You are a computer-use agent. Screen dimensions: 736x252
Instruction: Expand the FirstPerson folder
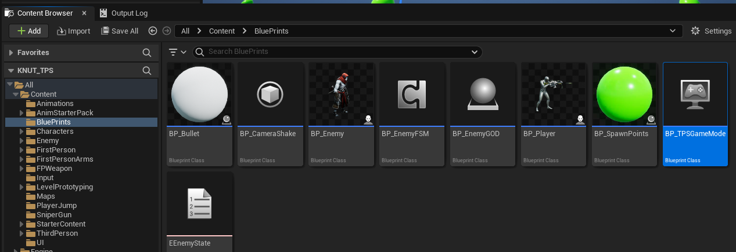[22, 150]
